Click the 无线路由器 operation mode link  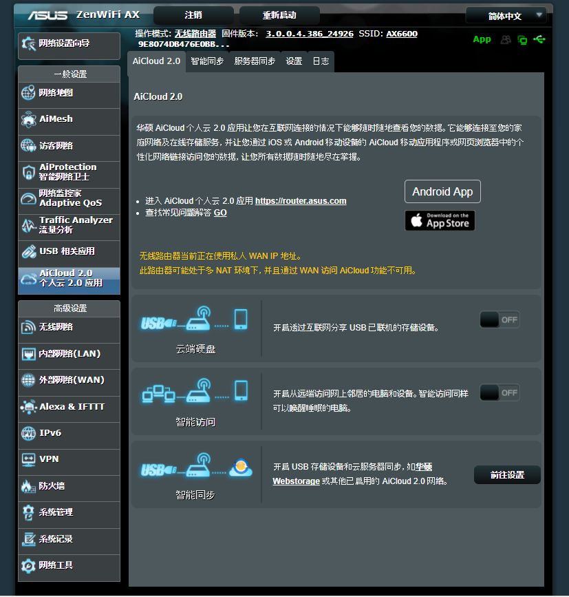(x=195, y=34)
